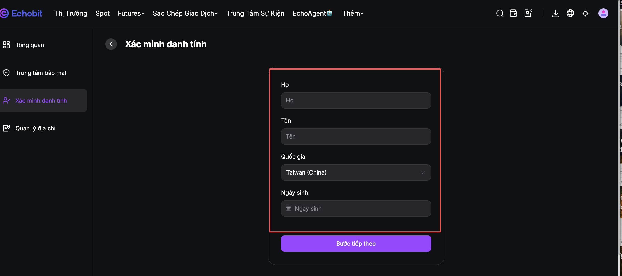
Task: Click the Echobit logo
Action: click(x=21, y=13)
